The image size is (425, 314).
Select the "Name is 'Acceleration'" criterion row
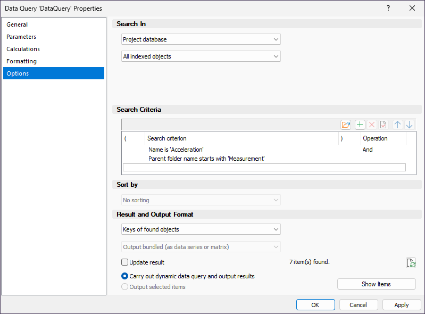pyautogui.click(x=176, y=150)
